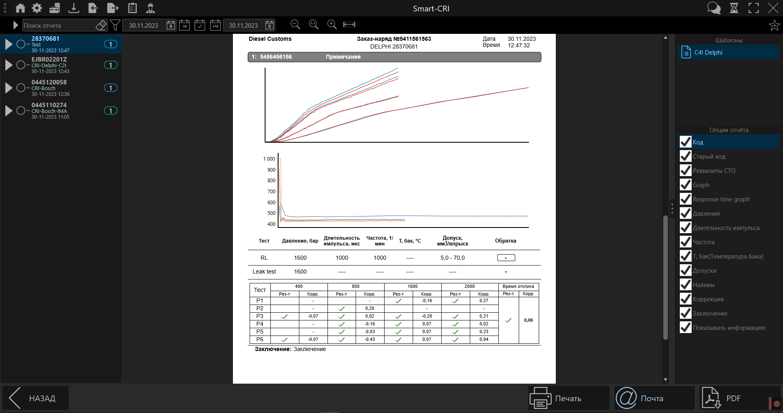
Task: Click the zoom in magnifier icon
Action: tap(332, 25)
